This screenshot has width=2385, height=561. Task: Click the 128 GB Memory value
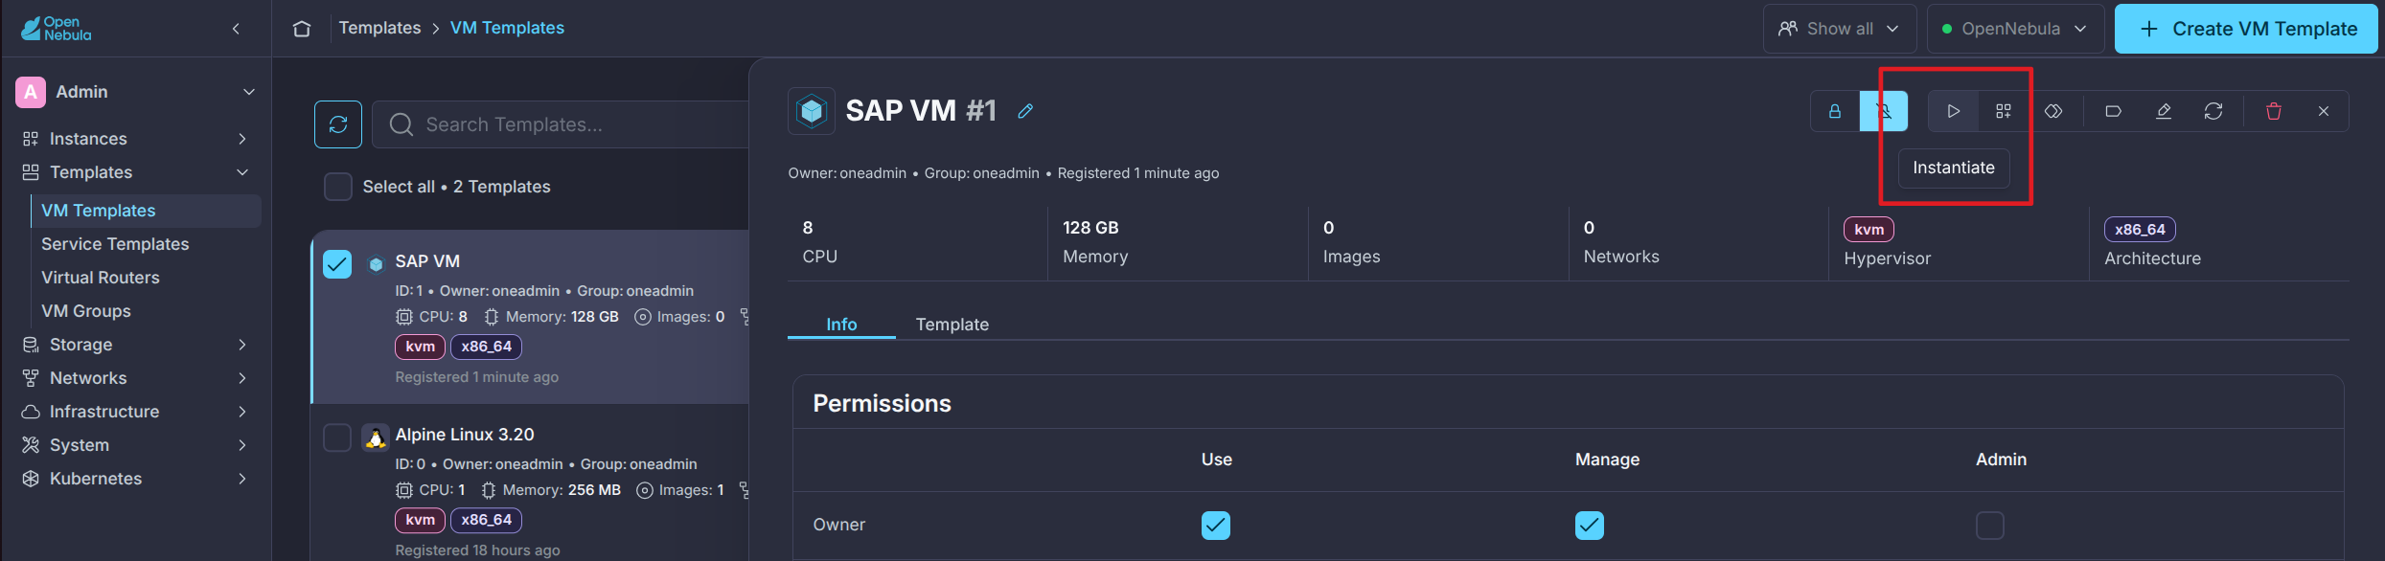click(x=1090, y=228)
